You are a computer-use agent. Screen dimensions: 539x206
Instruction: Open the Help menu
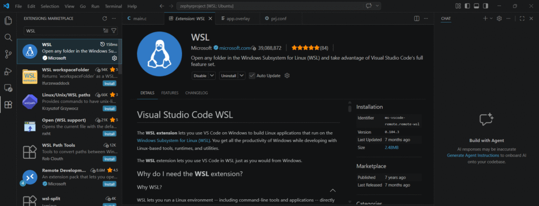[132, 6]
